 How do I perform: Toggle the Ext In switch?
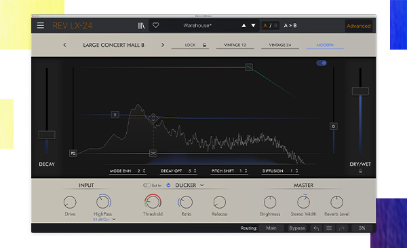click(x=147, y=185)
